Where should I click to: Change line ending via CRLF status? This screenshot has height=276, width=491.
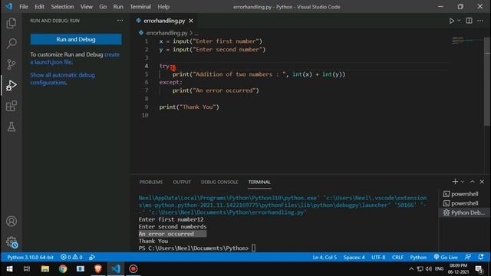397,258
